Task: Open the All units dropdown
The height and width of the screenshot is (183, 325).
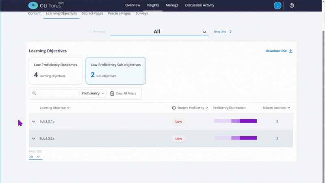Action: pos(159,32)
